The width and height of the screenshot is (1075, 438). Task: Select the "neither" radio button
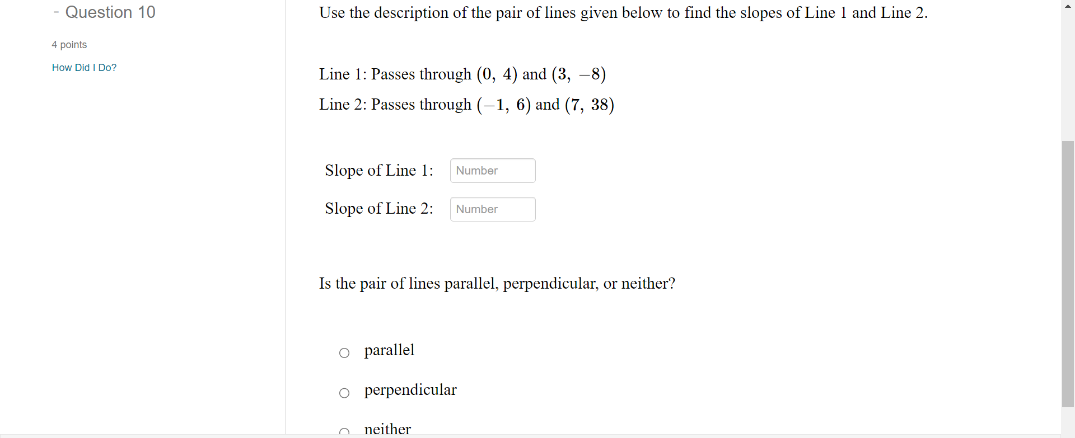344,432
